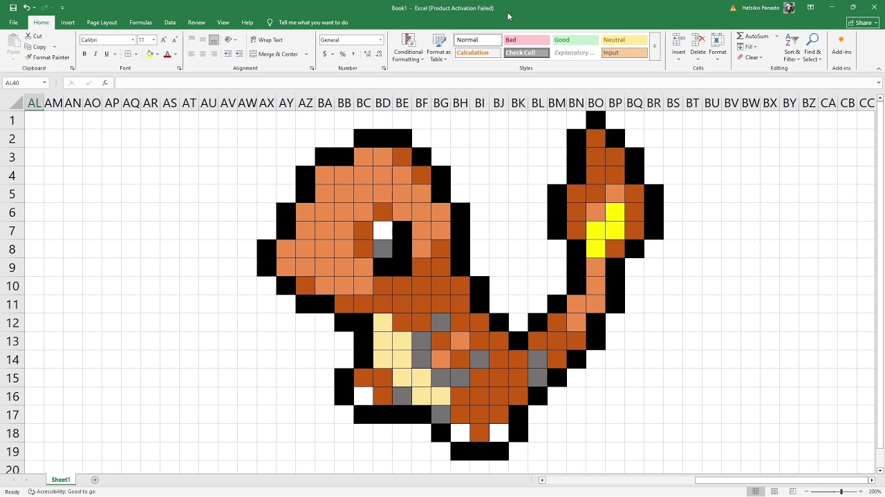Open the File menu

13,23
